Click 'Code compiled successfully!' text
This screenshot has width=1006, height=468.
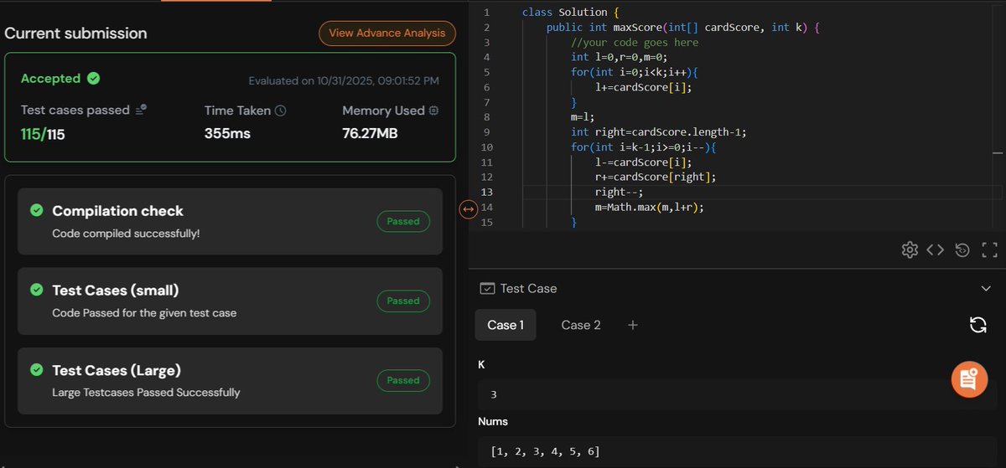pyautogui.click(x=126, y=234)
